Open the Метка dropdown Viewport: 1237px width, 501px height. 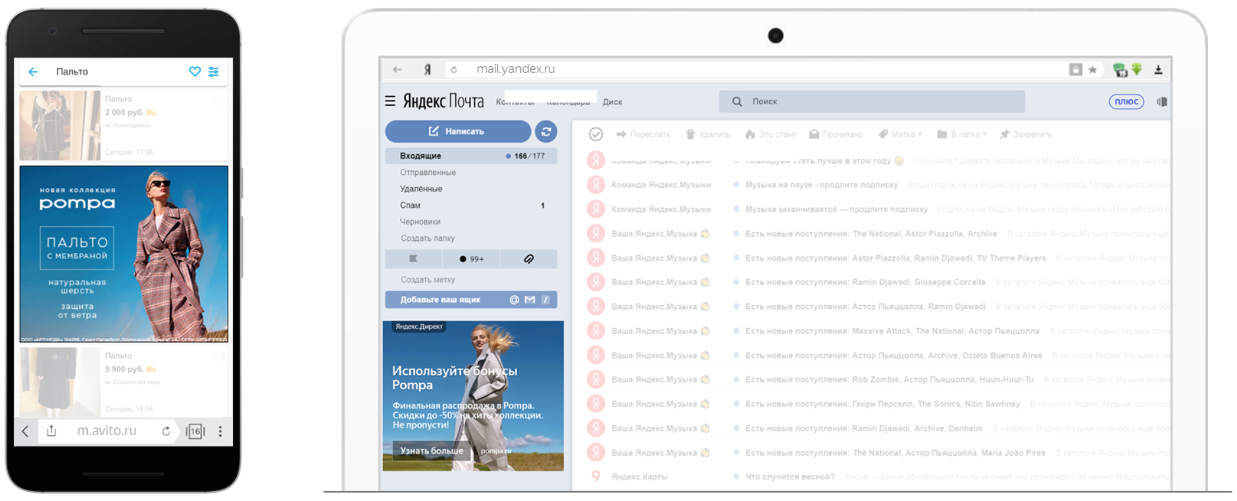900,134
